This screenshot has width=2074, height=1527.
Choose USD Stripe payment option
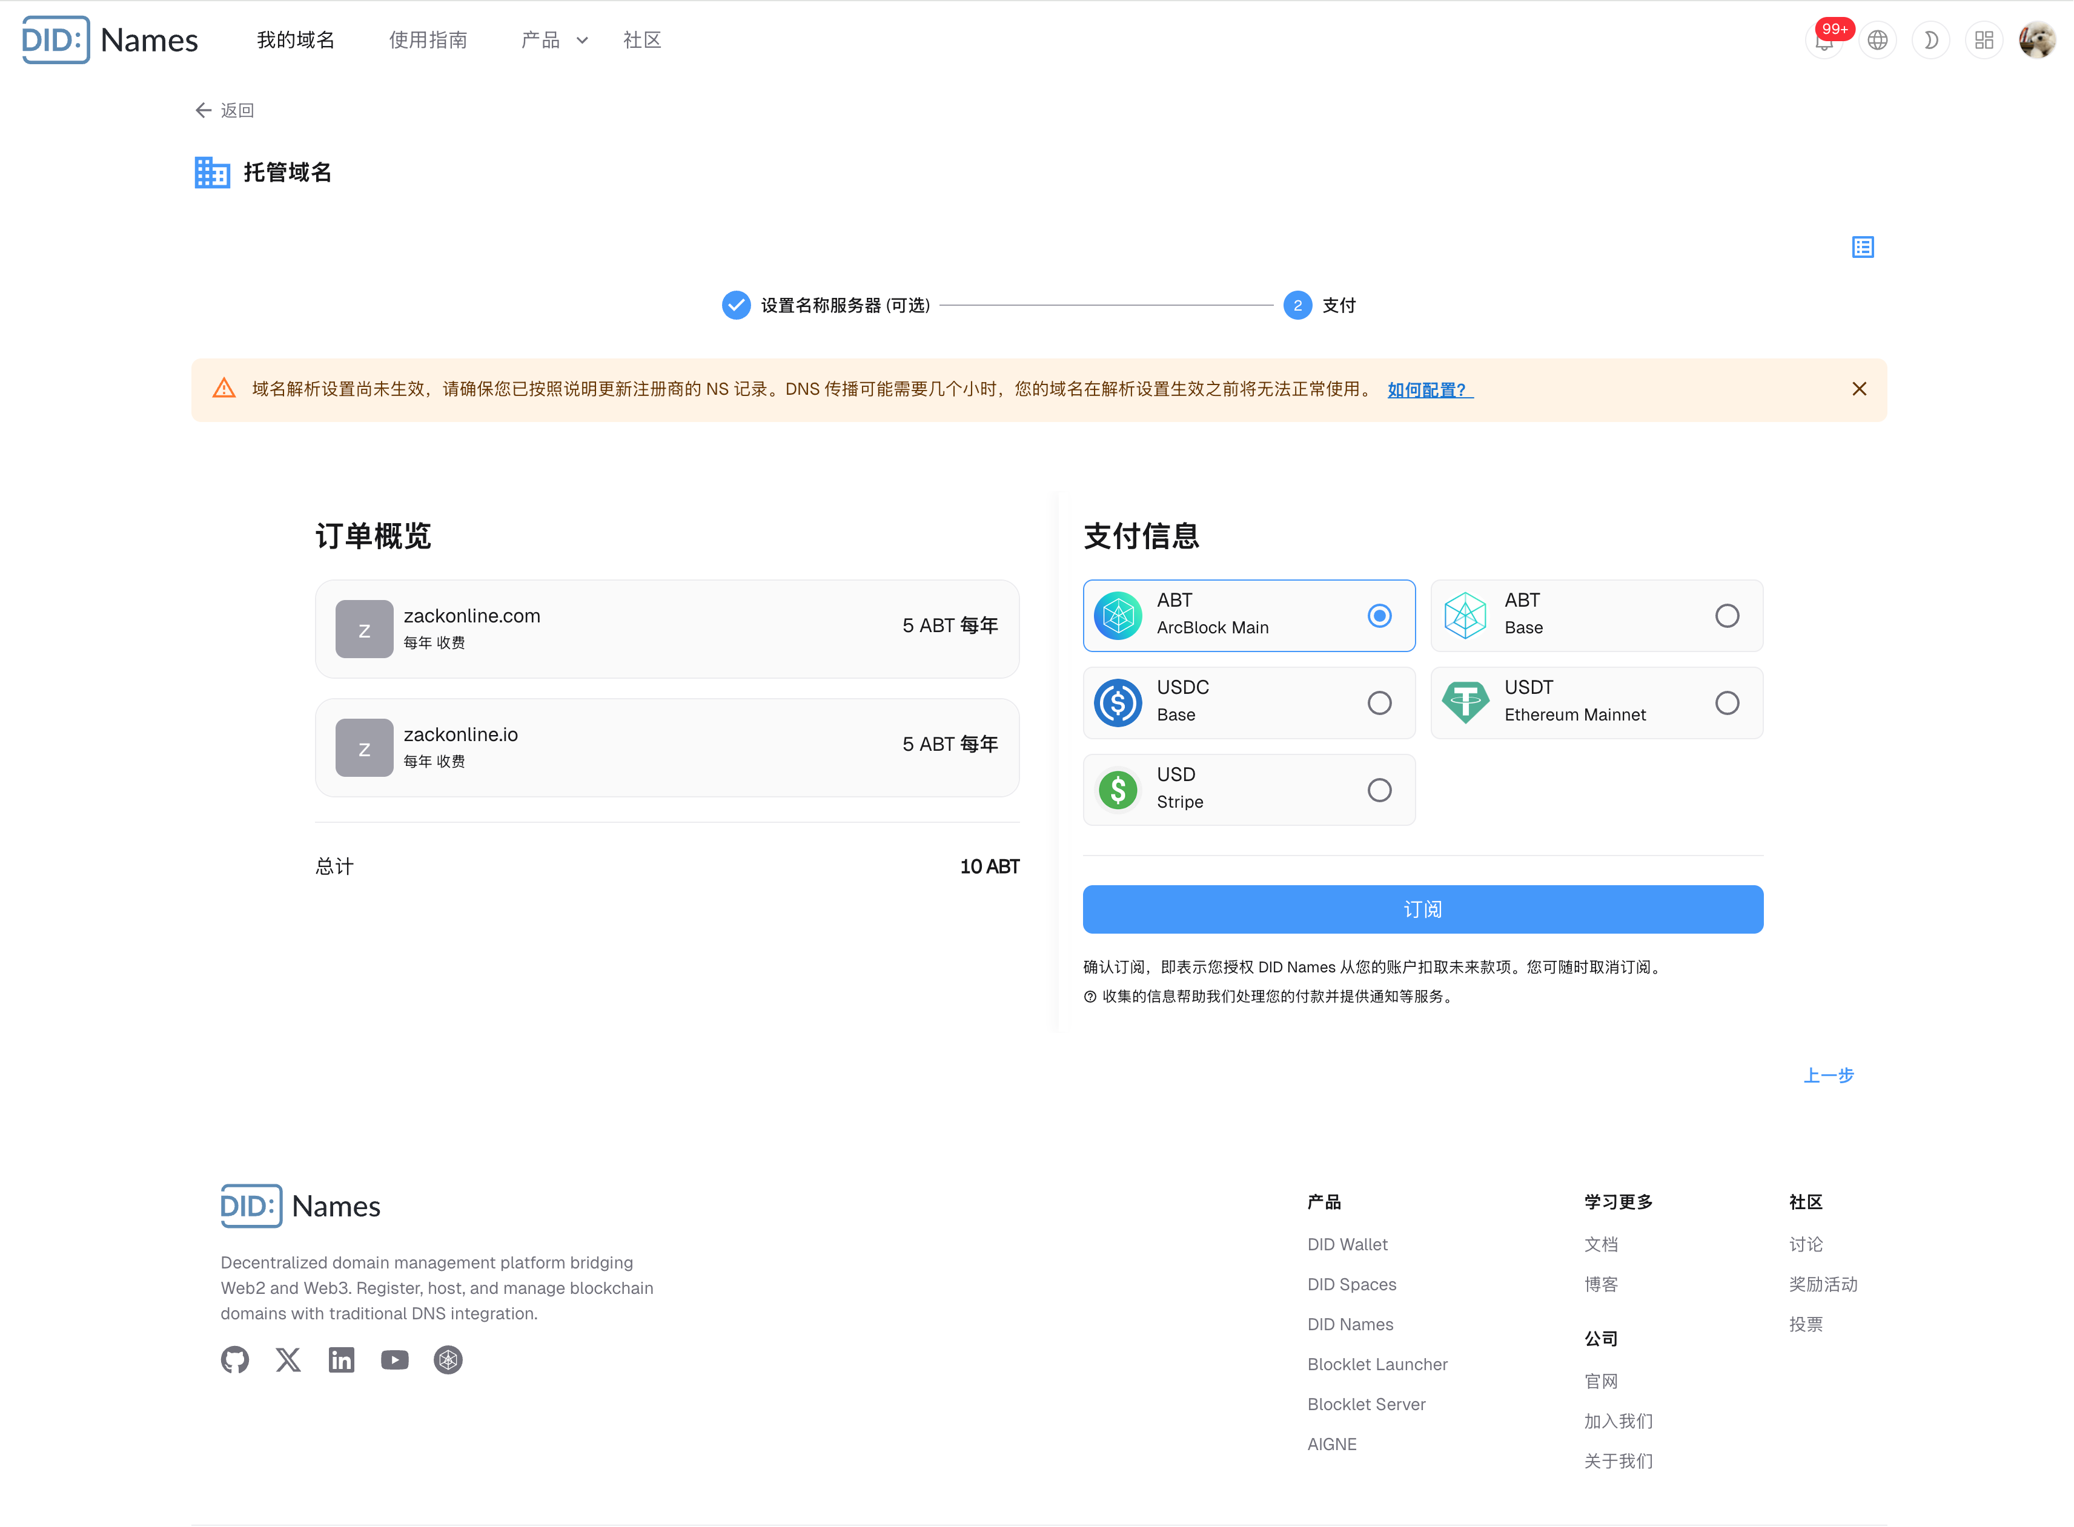[x=1248, y=790]
